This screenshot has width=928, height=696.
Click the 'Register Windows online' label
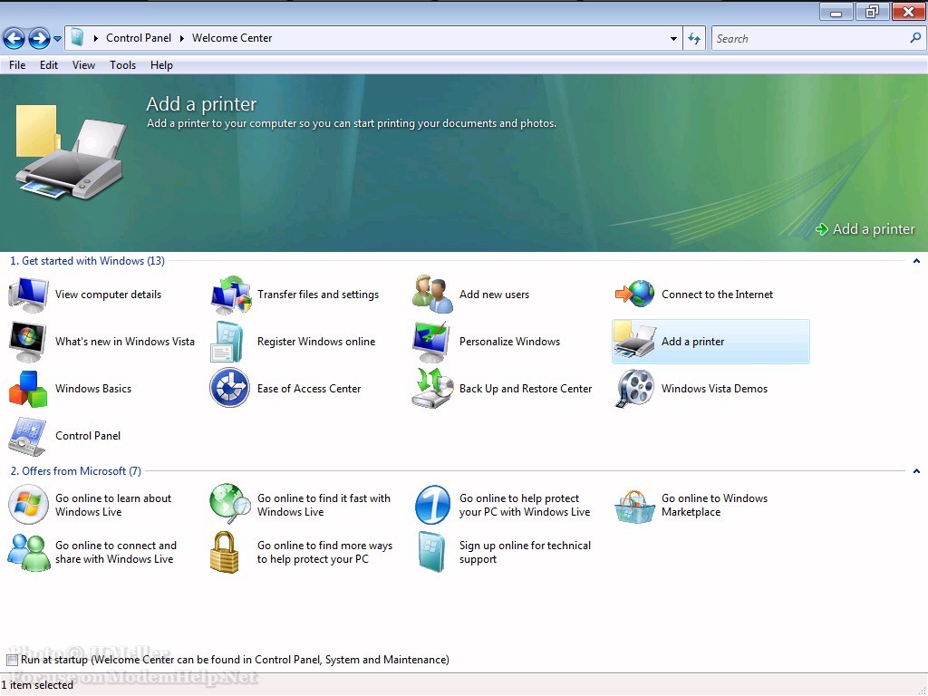(316, 342)
